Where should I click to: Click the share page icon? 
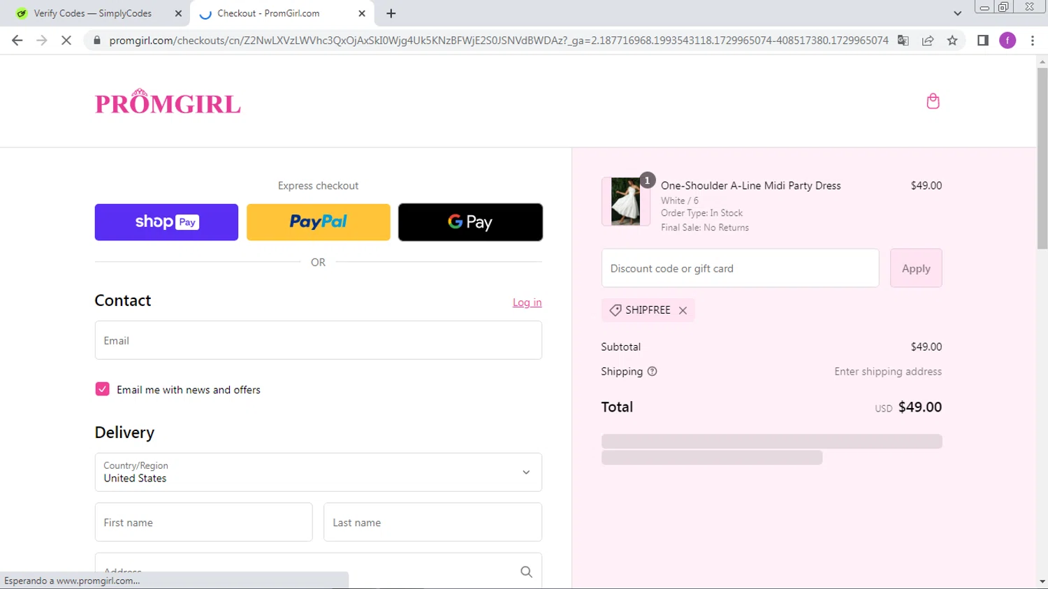pos(928,41)
